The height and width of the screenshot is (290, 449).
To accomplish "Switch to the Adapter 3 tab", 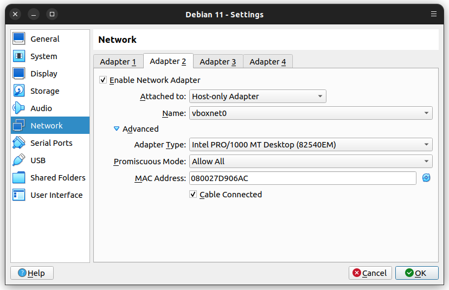I will click(x=218, y=62).
